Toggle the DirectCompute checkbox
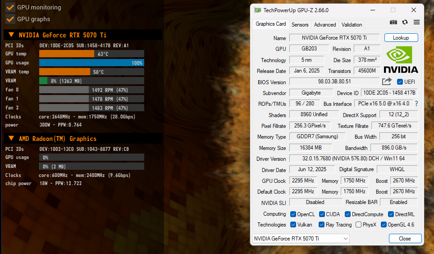434x254 pixels. point(347,214)
